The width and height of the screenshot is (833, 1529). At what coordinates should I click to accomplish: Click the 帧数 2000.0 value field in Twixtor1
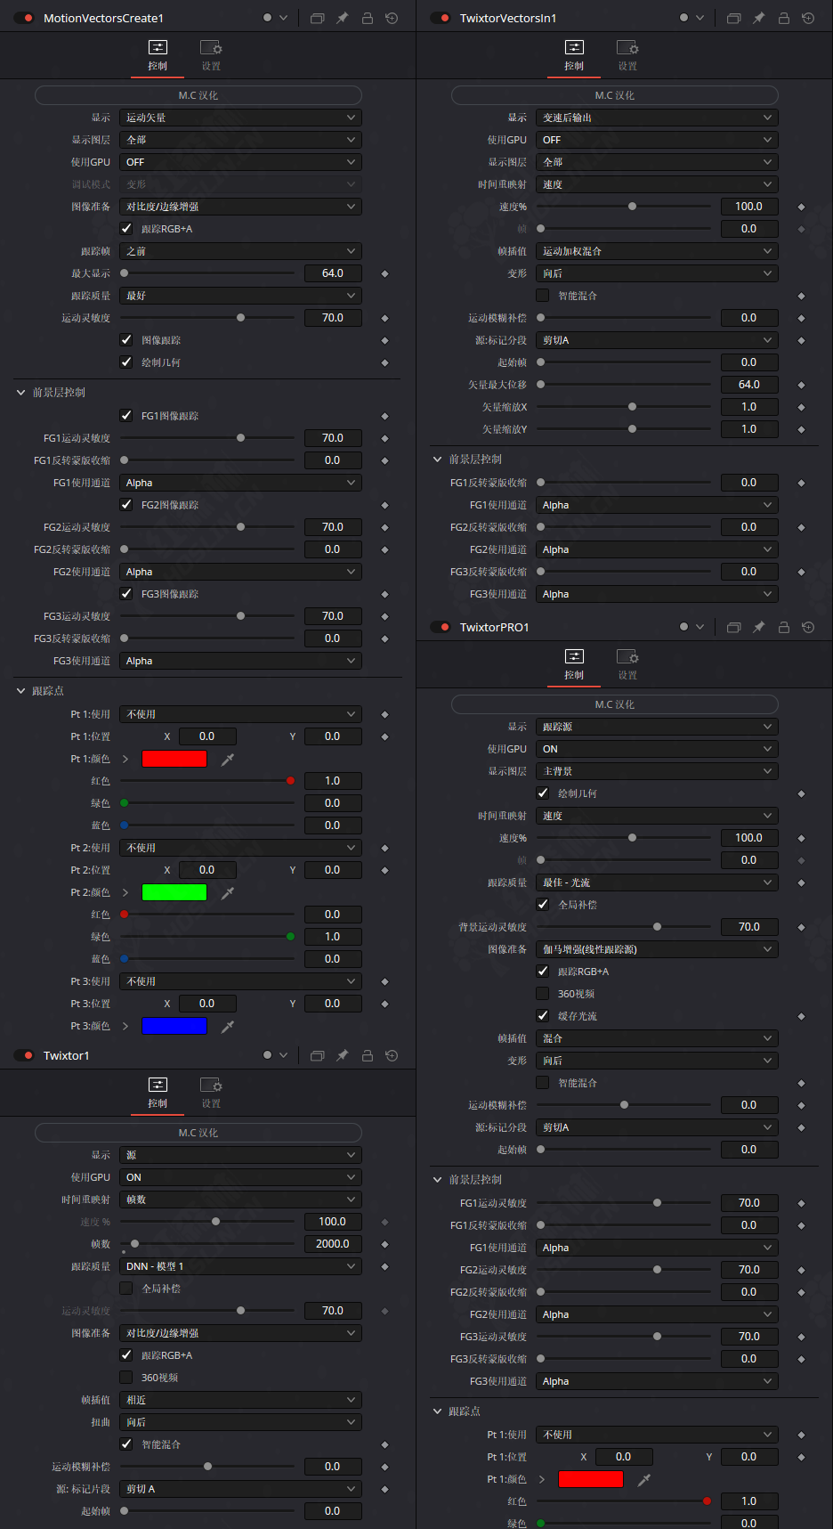coord(333,1244)
